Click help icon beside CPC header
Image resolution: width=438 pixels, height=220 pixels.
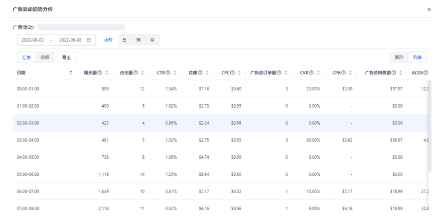click(233, 73)
